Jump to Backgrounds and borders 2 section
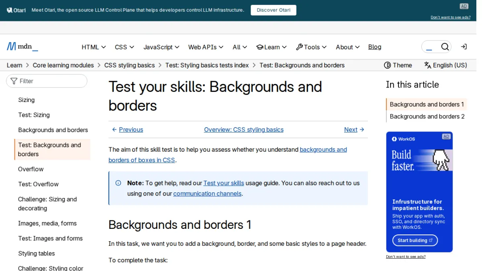 (427, 116)
